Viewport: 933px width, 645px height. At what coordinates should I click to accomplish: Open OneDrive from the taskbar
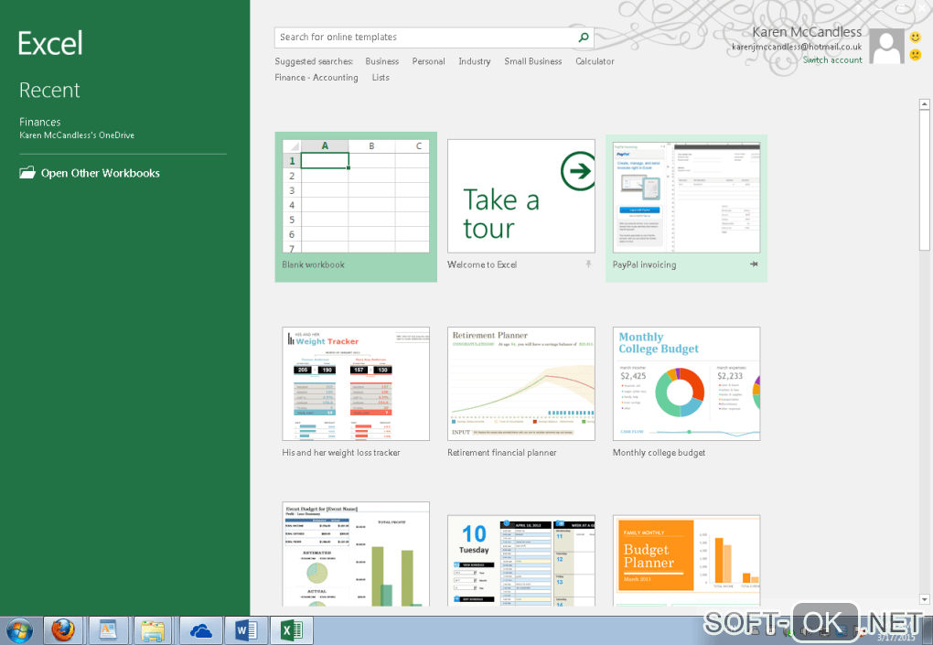point(200,630)
